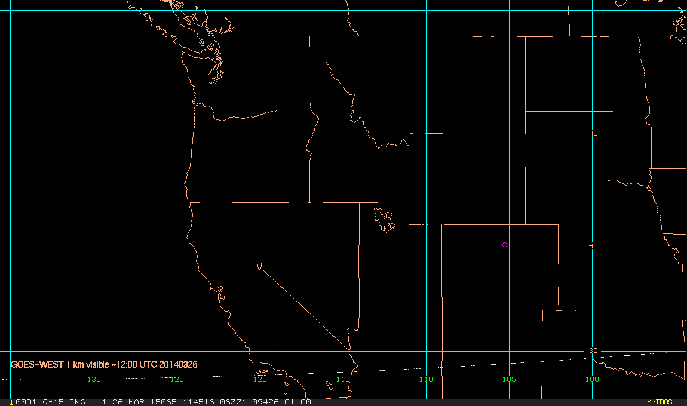Click the 114518 time value in status bar
The image size is (687, 406).
click(x=198, y=402)
